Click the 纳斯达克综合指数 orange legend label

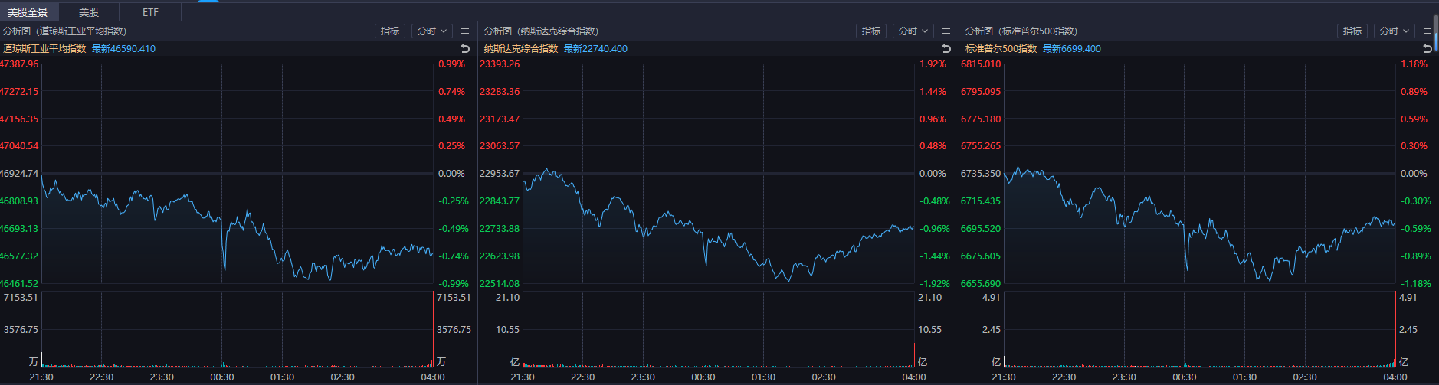(x=521, y=48)
